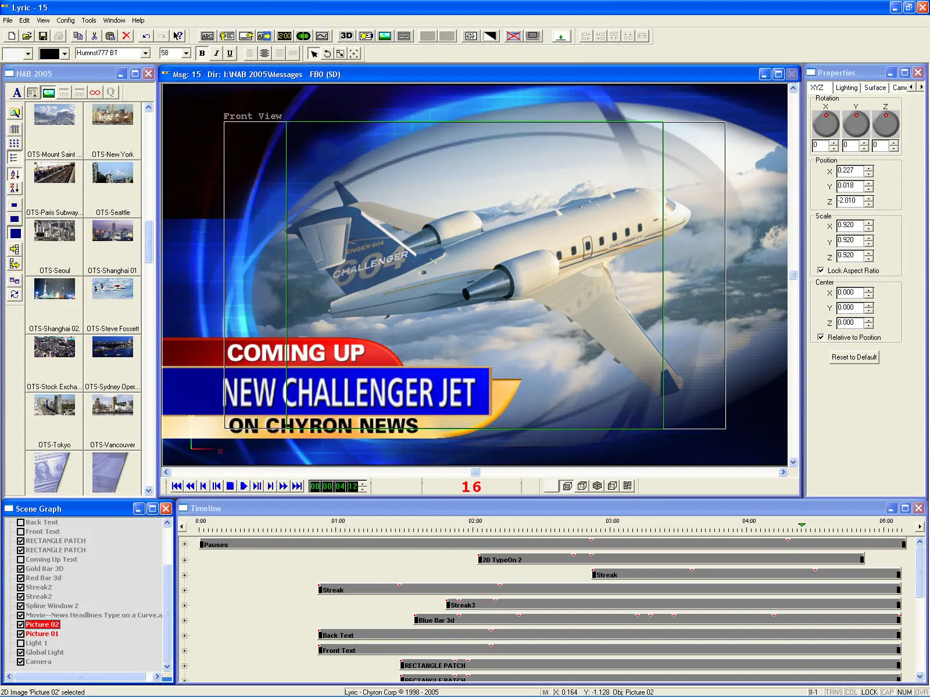
Task: Click the Reset to Default button
Action: click(x=854, y=357)
